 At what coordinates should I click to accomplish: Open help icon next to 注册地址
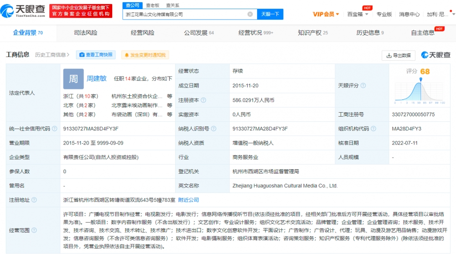tap(34, 200)
